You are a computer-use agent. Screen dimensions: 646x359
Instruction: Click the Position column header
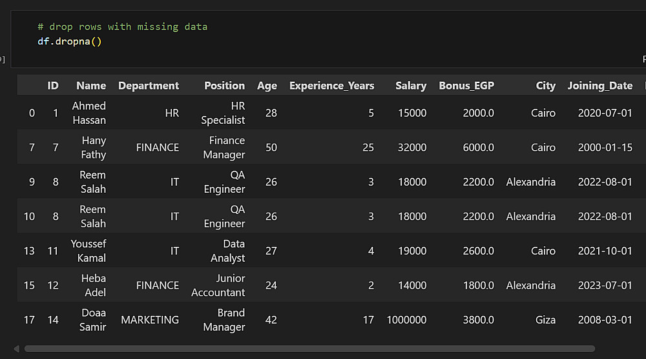pyautogui.click(x=224, y=86)
